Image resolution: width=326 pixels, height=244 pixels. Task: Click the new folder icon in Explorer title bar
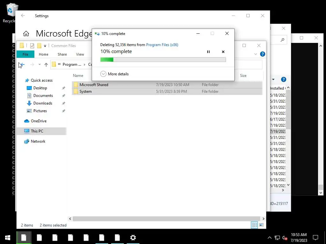[39, 46]
